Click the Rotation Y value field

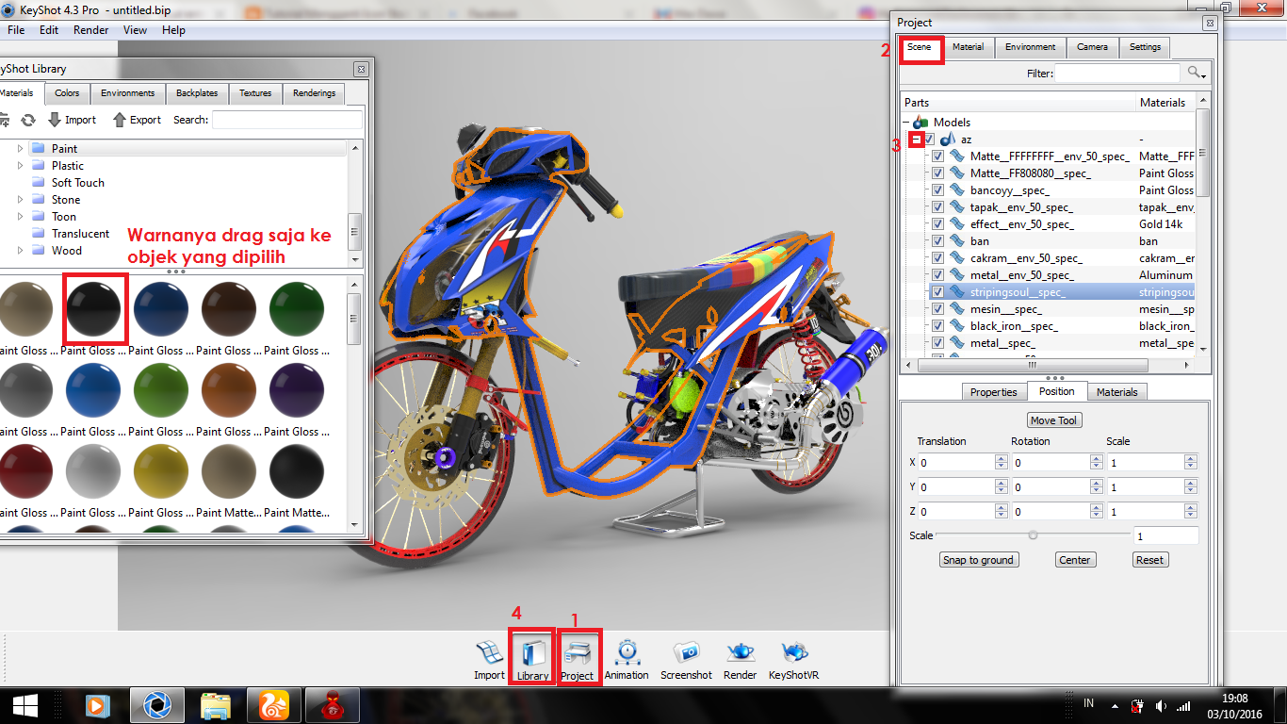point(1051,487)
